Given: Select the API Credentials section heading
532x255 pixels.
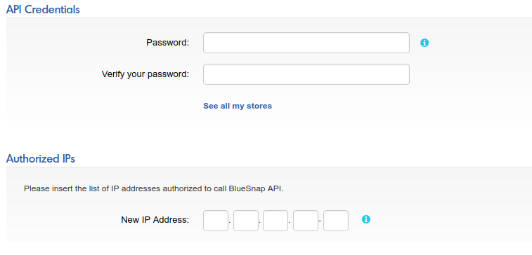Looking at the screenshot, I should (43, 10).
